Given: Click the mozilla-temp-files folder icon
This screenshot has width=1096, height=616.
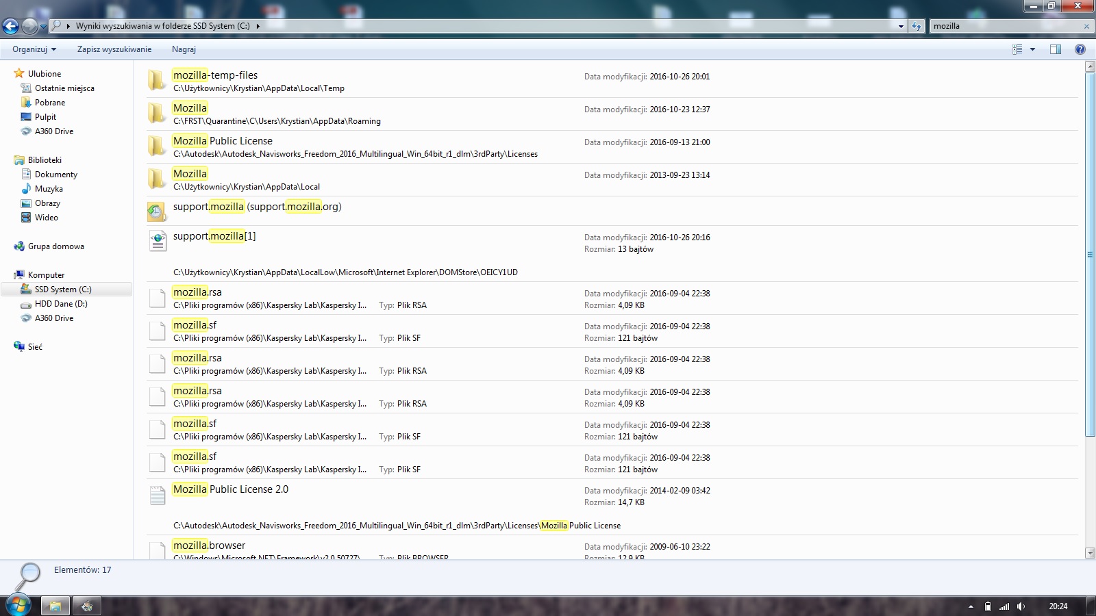Looking at the screenshot, I should pyautogui.click(x=157, y=80).
